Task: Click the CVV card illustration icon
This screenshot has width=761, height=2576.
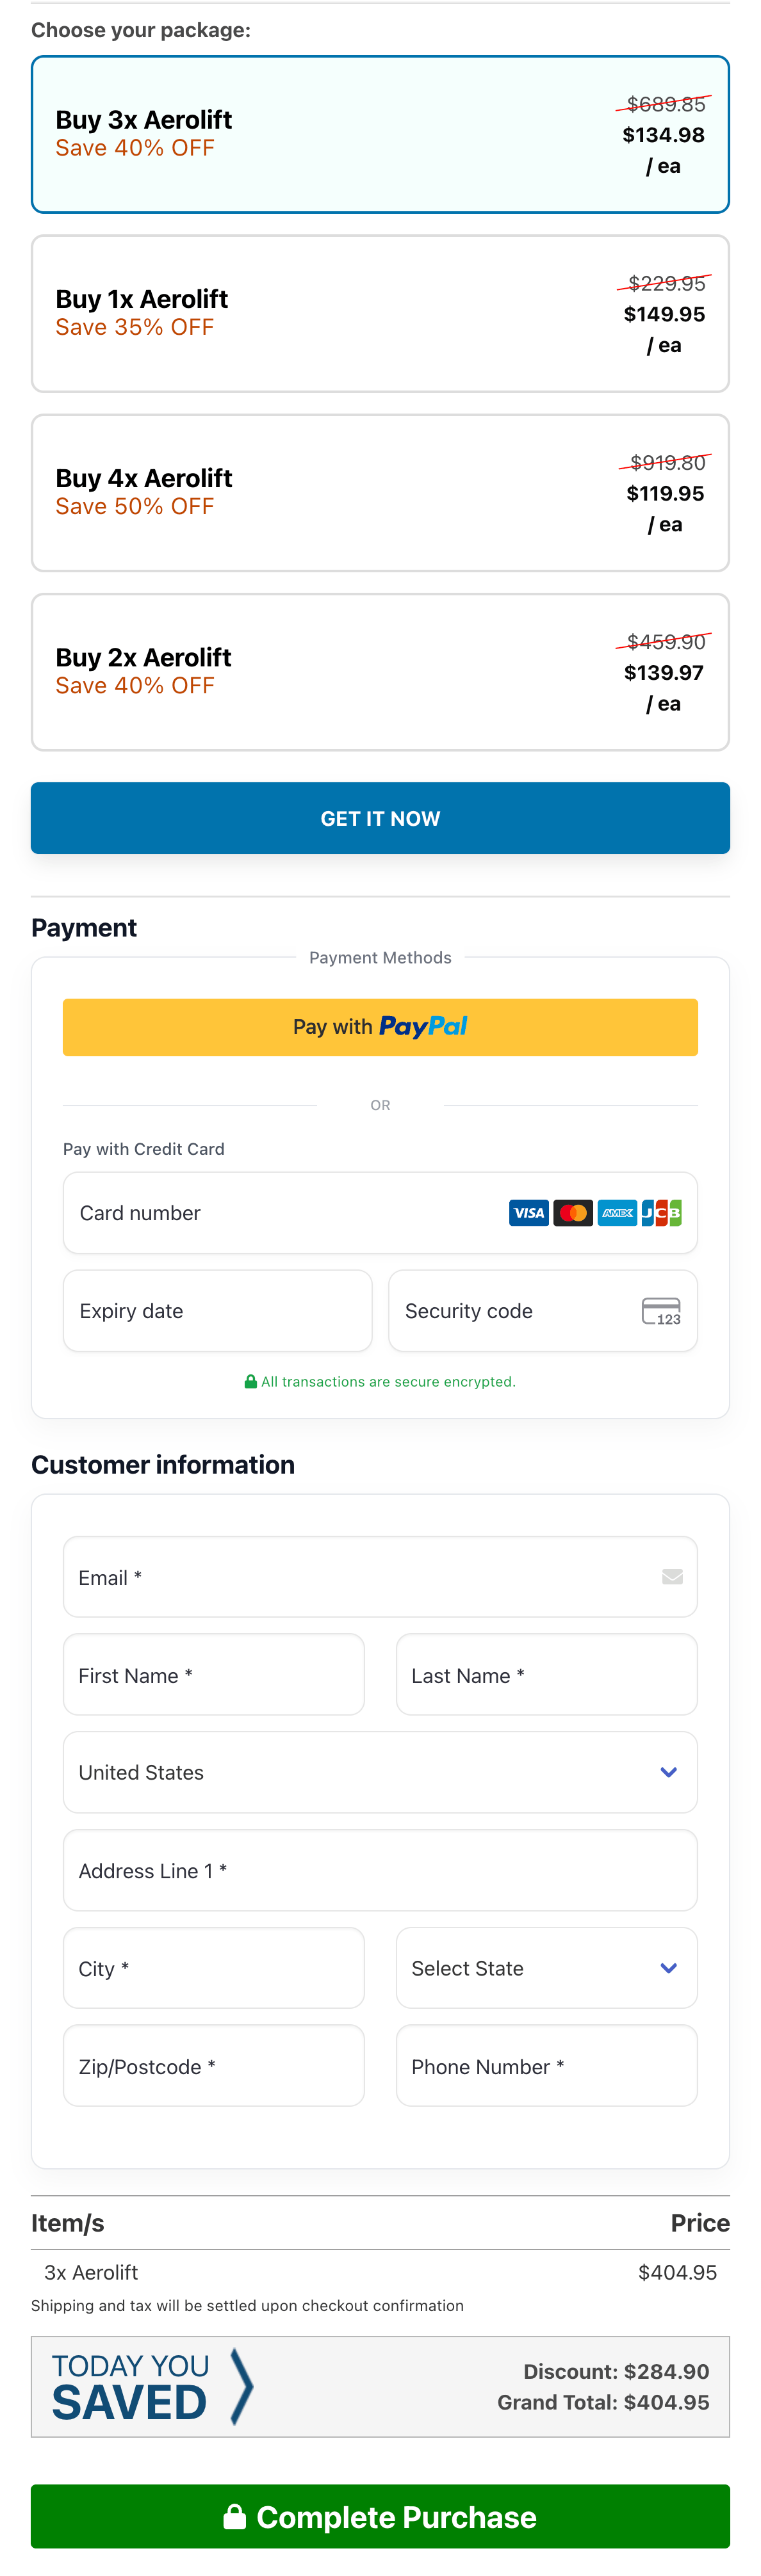Action: coord(660,1310)
